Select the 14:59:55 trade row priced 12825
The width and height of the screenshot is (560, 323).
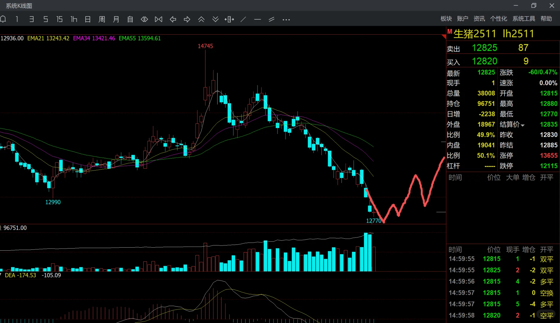click(503, 270)
